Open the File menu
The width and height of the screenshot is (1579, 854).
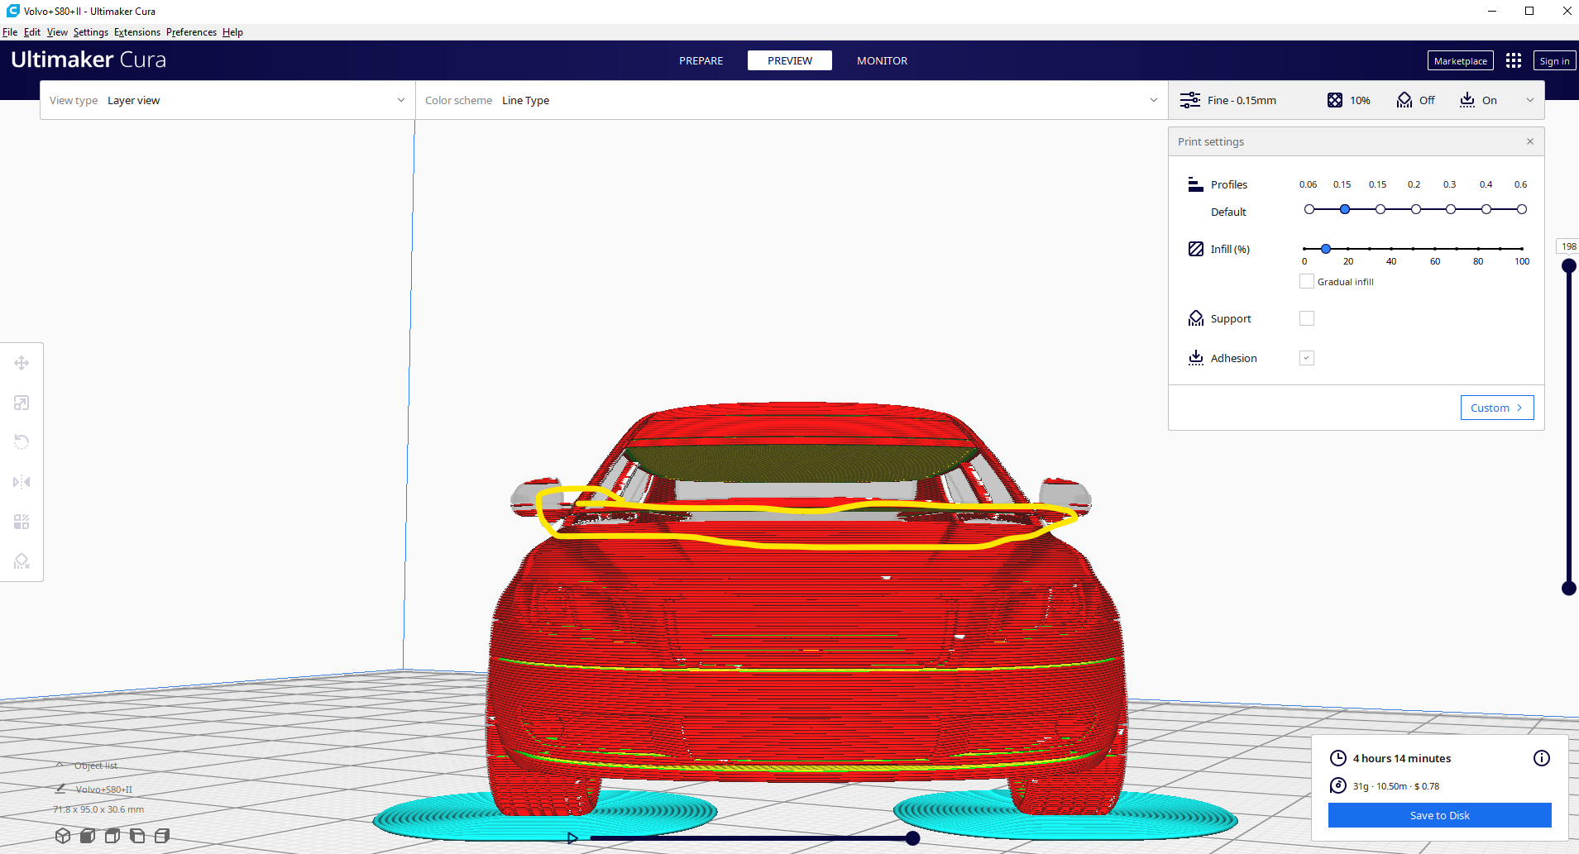(10, 32)
